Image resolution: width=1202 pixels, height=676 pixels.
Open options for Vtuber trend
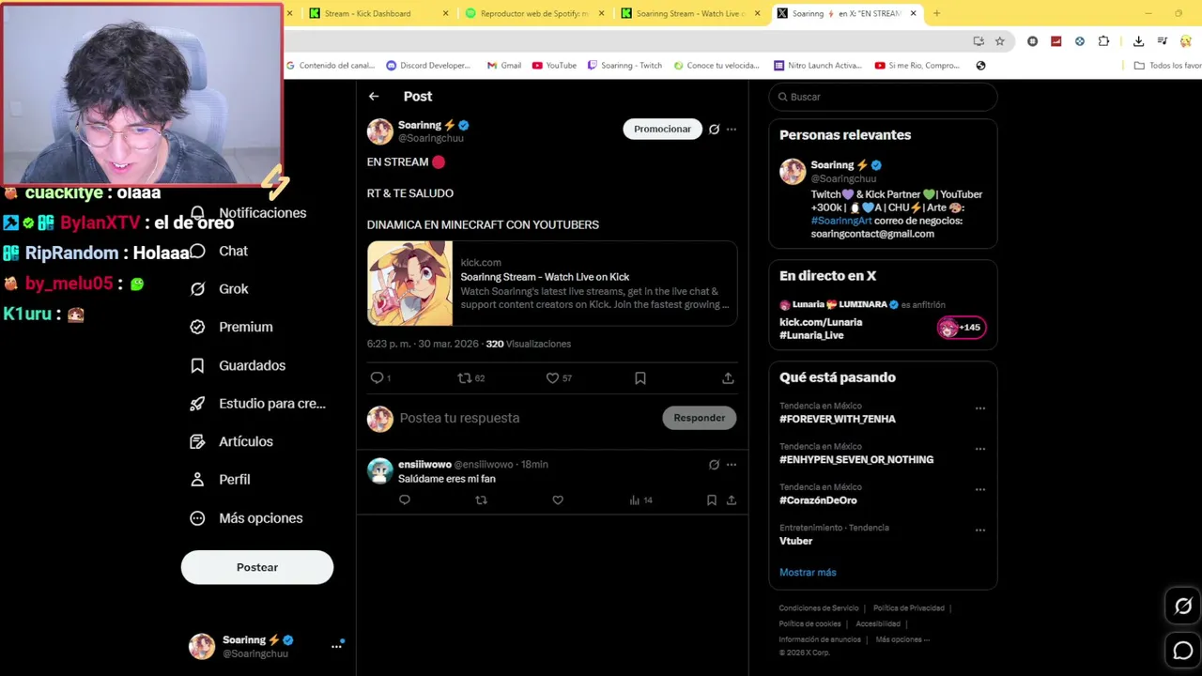click(980, 530)
